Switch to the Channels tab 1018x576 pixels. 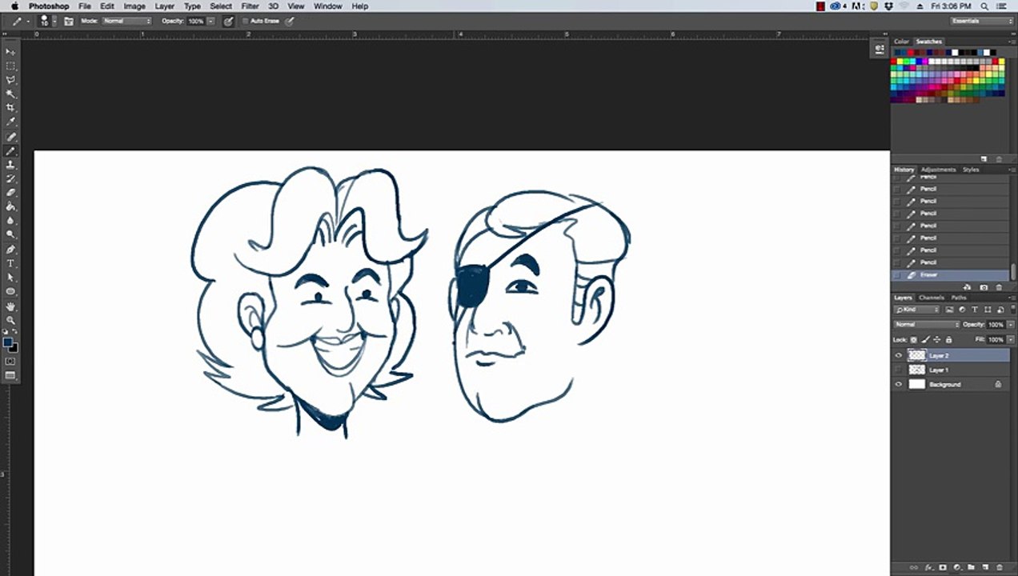[x=932, y=298]
